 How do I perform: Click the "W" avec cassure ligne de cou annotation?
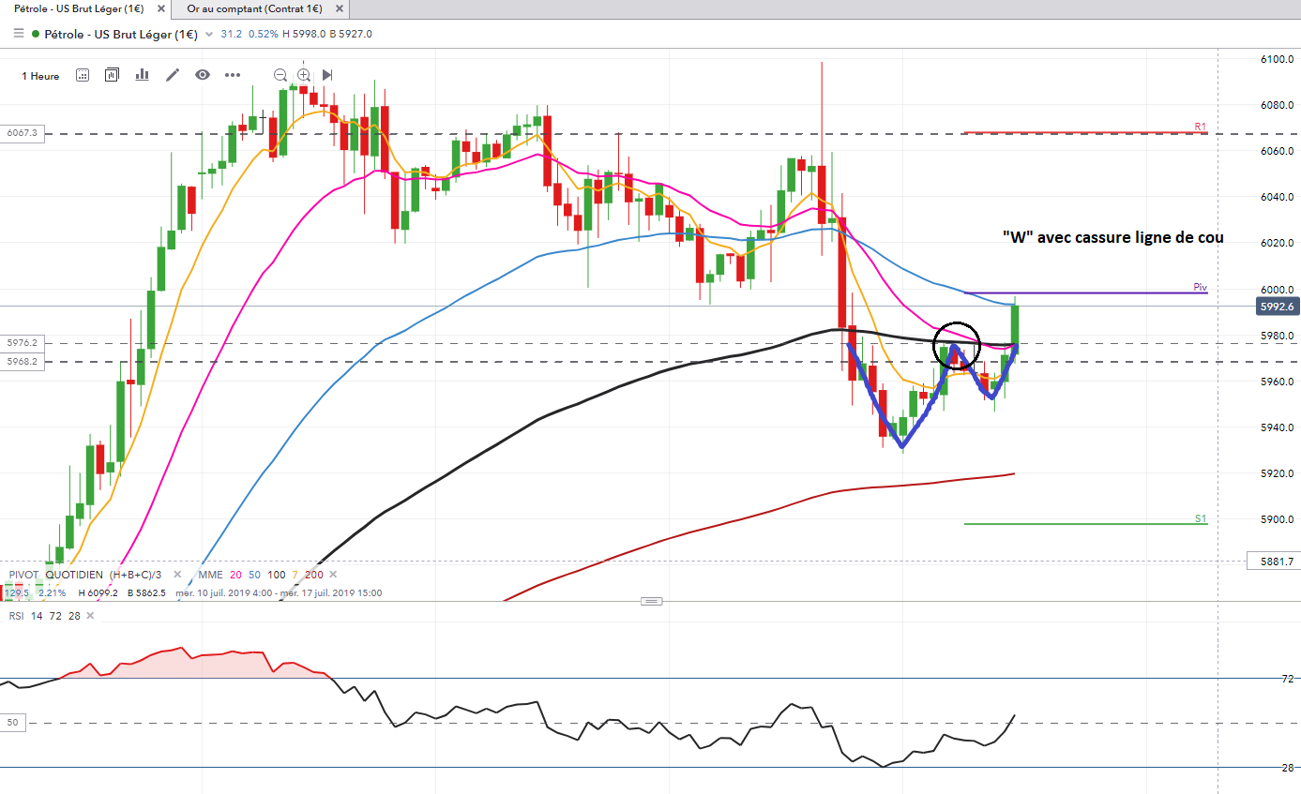1113,238
